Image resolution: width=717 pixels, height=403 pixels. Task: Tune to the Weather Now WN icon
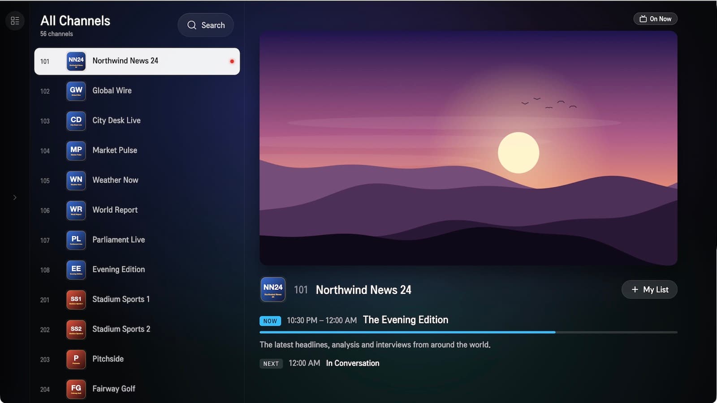(76, 180)
